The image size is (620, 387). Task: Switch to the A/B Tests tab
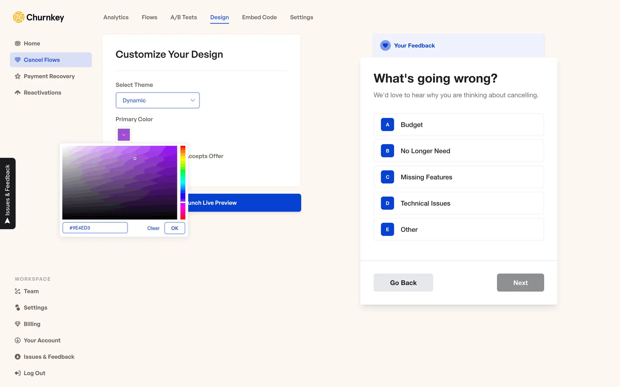[x=183, y=17]
